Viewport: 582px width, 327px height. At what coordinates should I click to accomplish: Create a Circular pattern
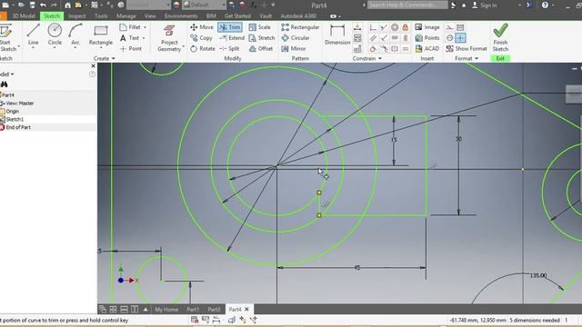295,38
